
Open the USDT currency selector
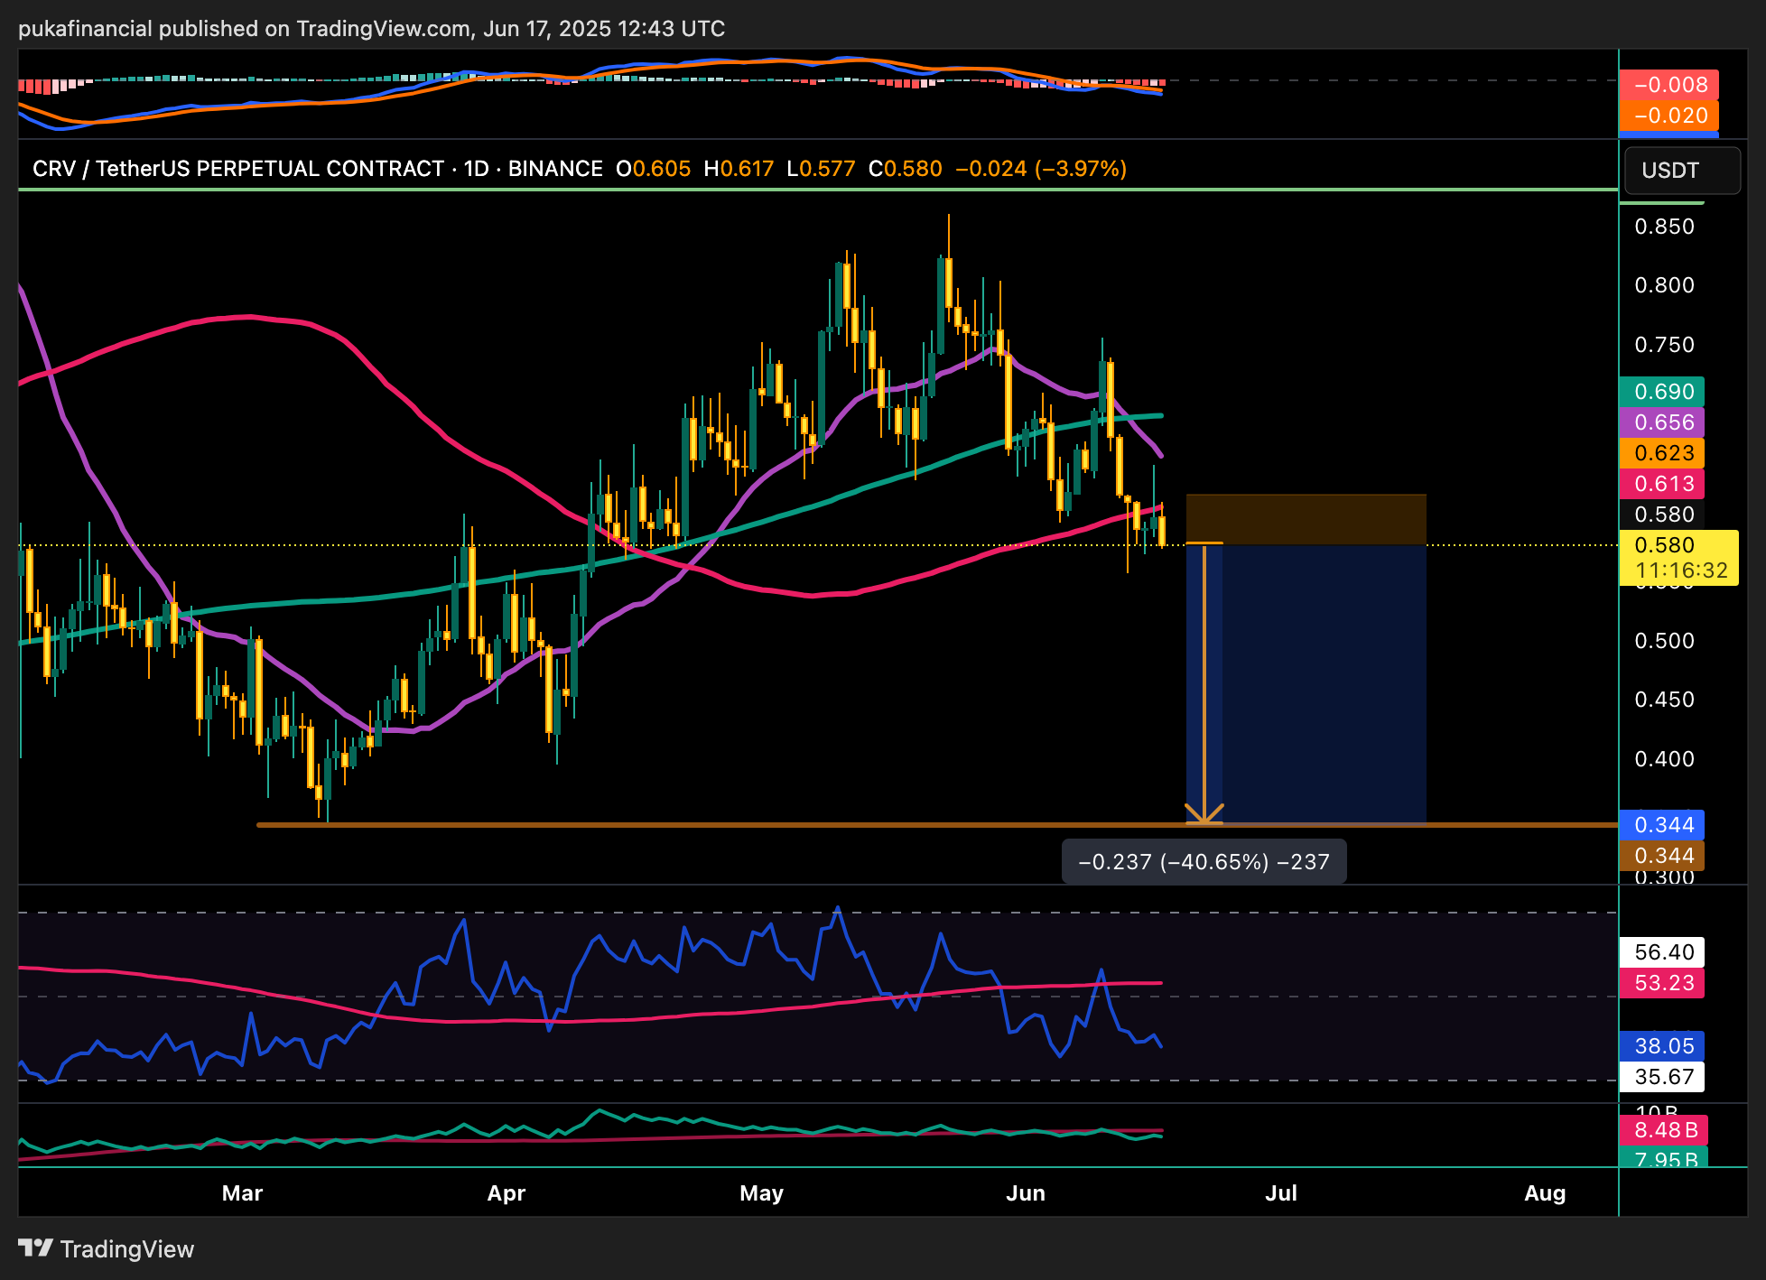[1681, 171]
